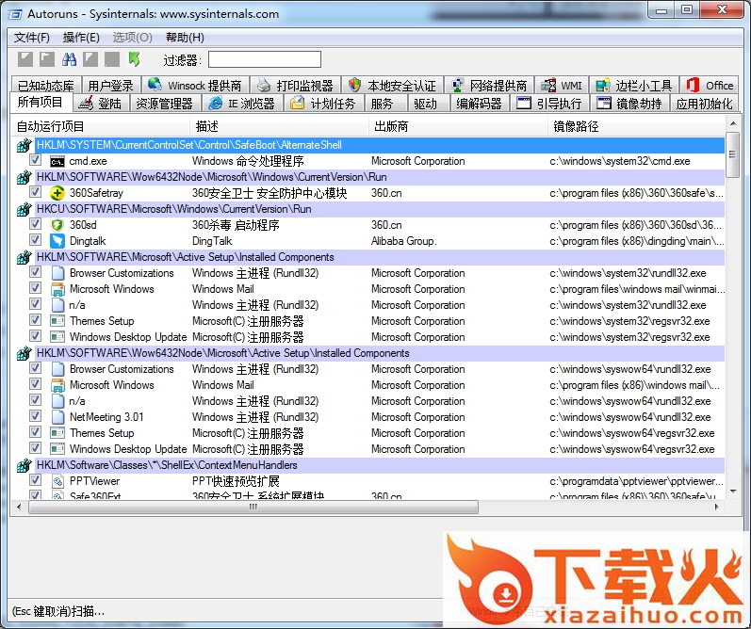
Task: Click the cmd.exe console icon
Action: (x=57, y=161)
